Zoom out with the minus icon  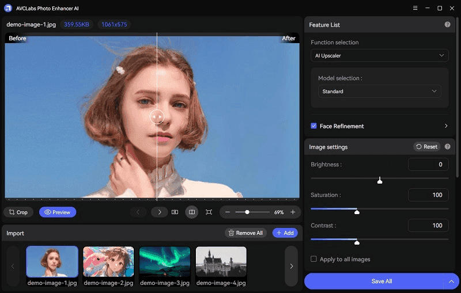(228, 212)
